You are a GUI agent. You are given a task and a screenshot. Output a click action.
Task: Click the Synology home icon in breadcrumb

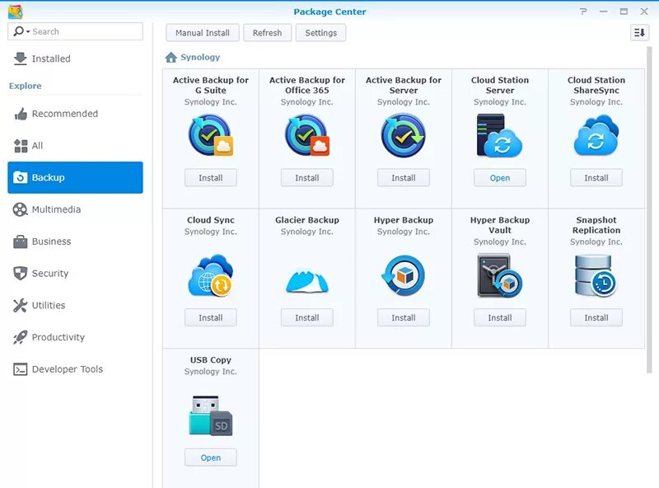tap(171, 57)
